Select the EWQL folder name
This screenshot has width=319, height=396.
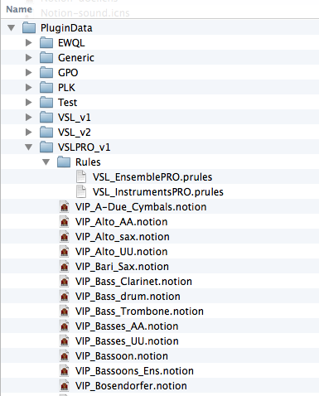71,43
